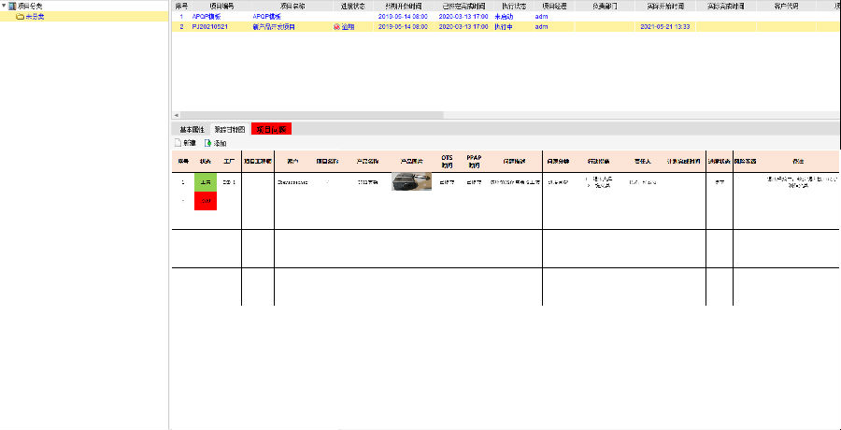This screenshot has height=430, width=841.
Task: Sort by 项目名称 column header
Action: 278,6
